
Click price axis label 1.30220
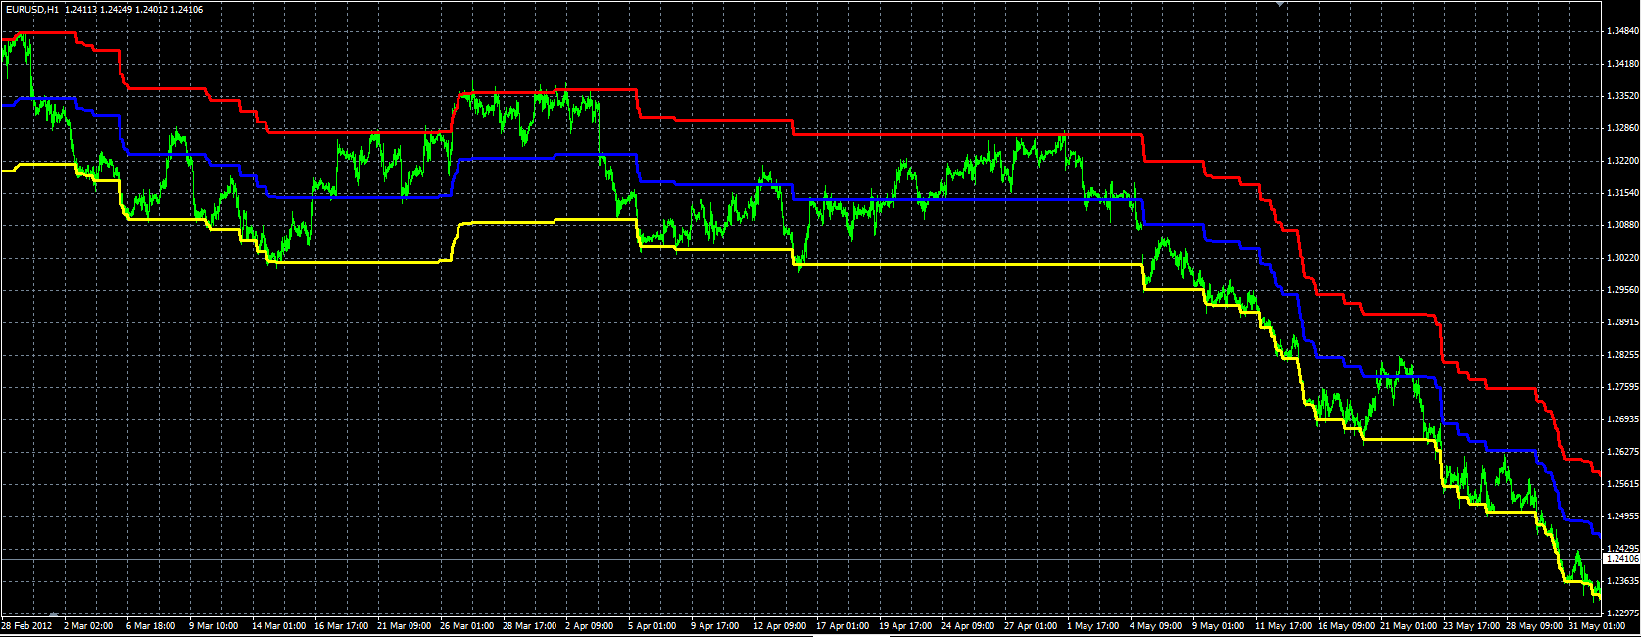pos(1622,258)
